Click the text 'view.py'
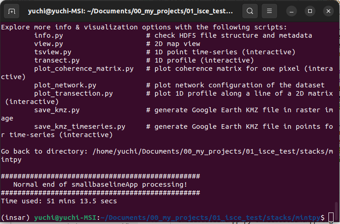Image resolution: width=340 pixels, height=224 pixels. [x=48, y=44]
